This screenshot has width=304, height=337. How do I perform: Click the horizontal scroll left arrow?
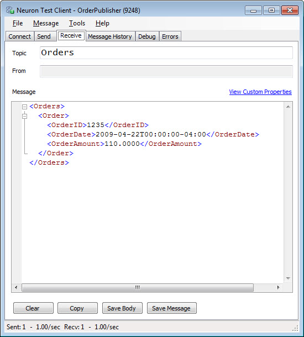[x=16, y=287]
